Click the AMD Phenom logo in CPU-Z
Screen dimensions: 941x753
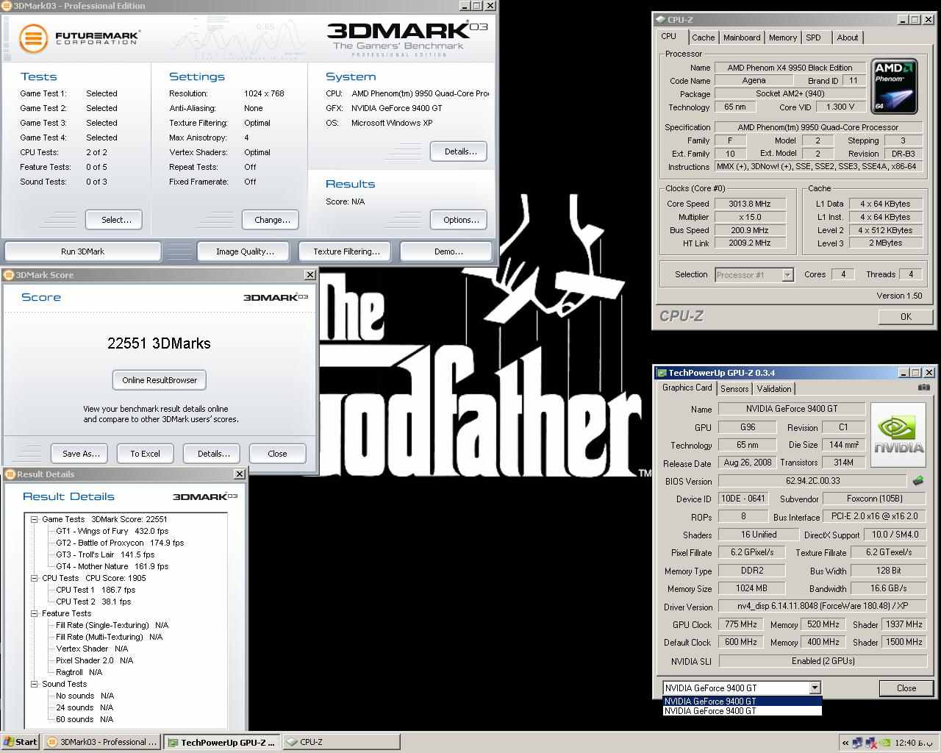894,87
